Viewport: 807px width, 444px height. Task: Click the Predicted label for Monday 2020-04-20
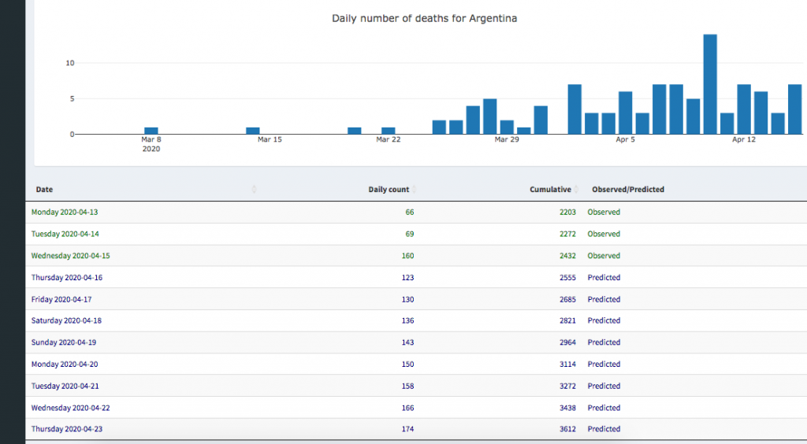coord(604,364)
